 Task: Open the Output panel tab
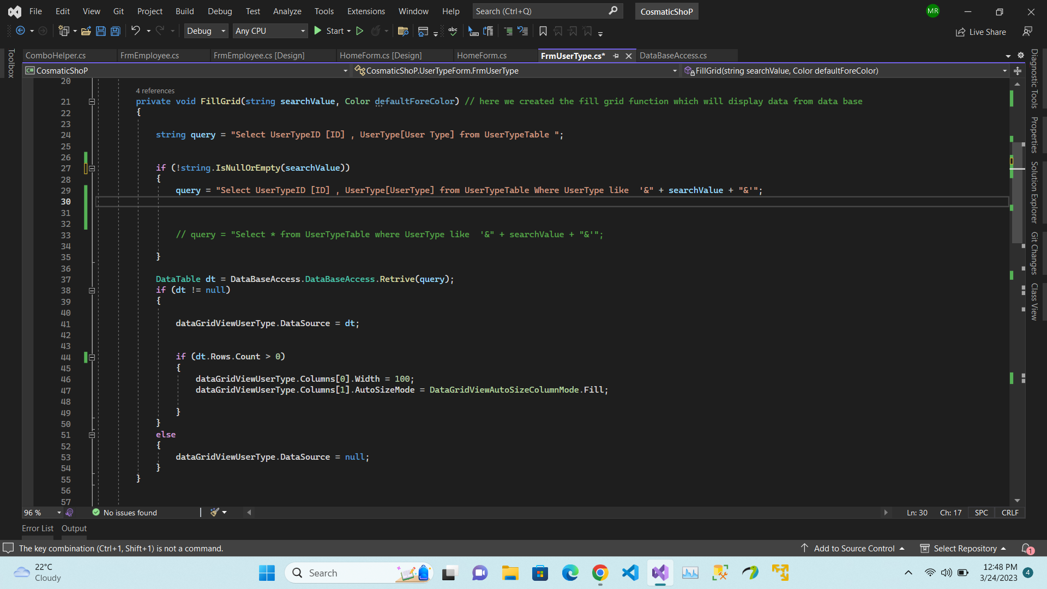pyautogui.click(x=74, y=528)
